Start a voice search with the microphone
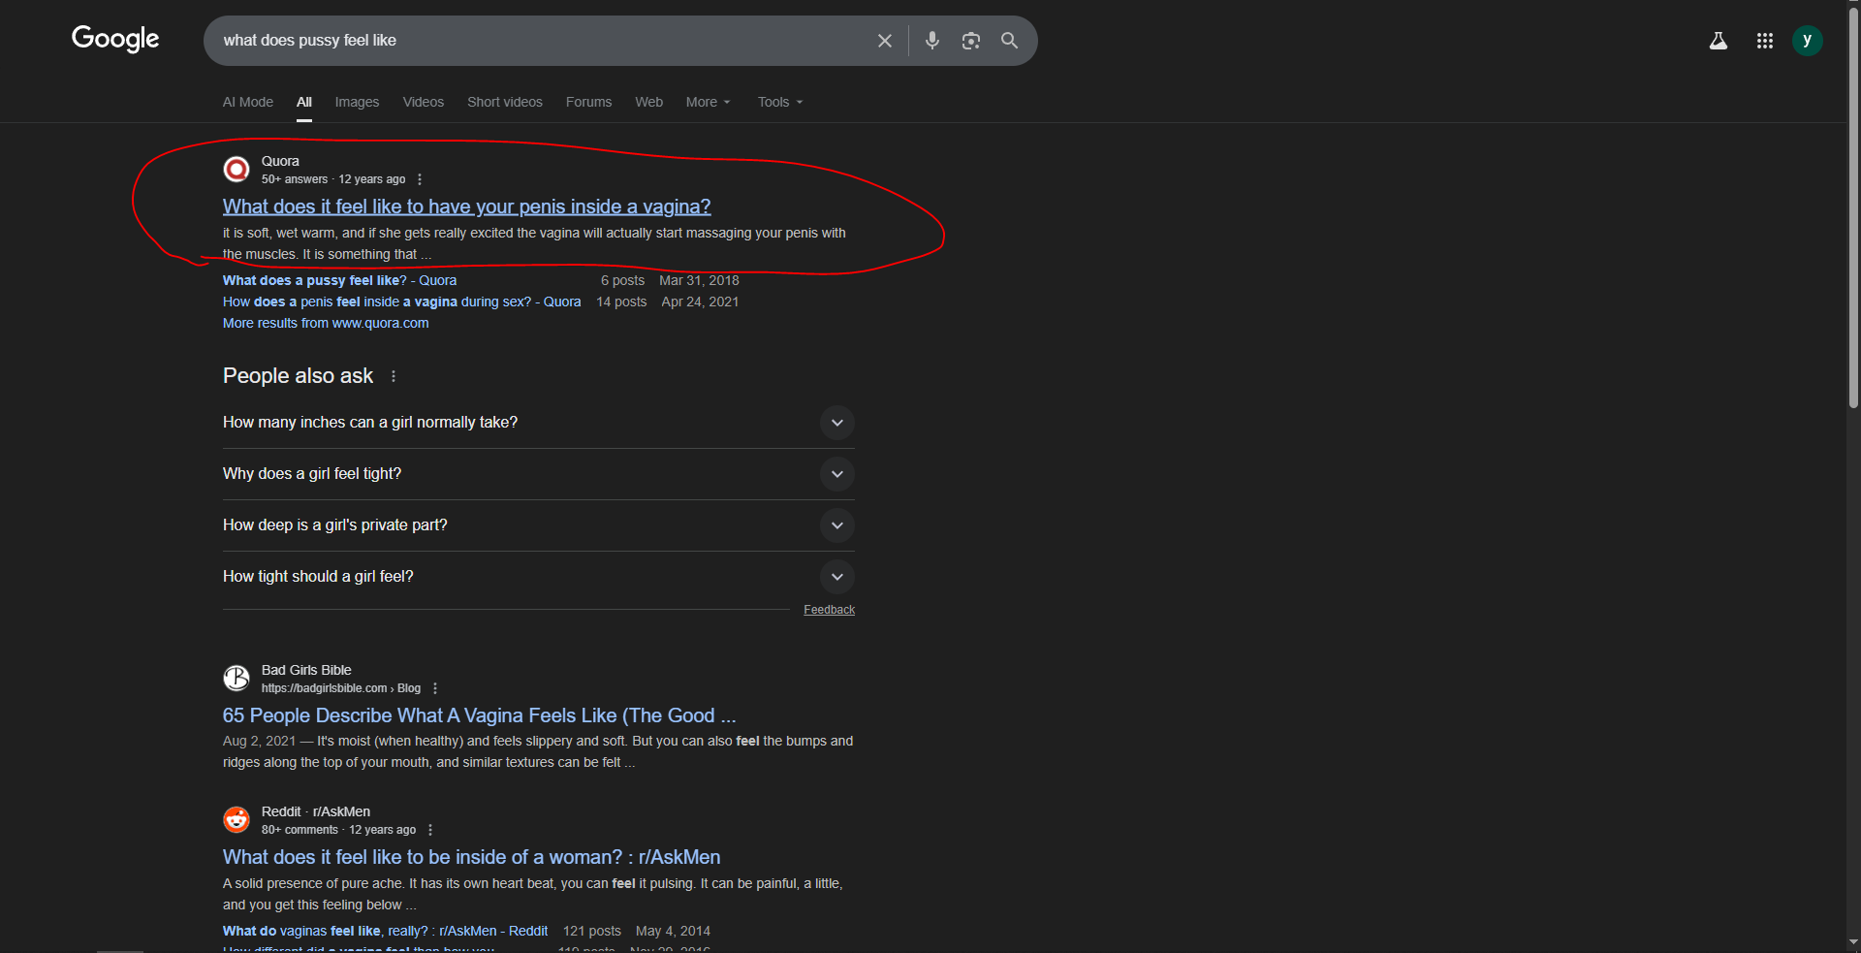Screen dimensions: 1861x953 [931, 41]
